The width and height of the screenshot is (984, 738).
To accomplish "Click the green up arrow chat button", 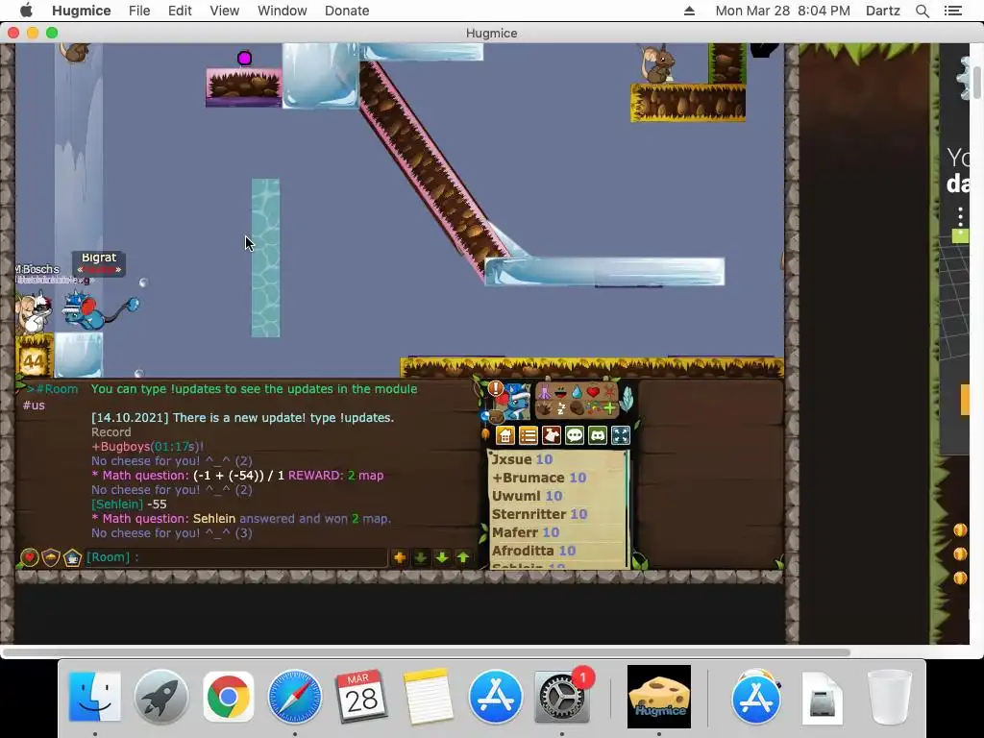I will coord(463,557).
